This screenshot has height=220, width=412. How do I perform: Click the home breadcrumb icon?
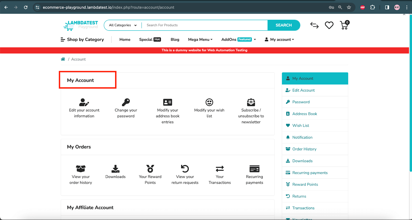[x=63, y=59]
